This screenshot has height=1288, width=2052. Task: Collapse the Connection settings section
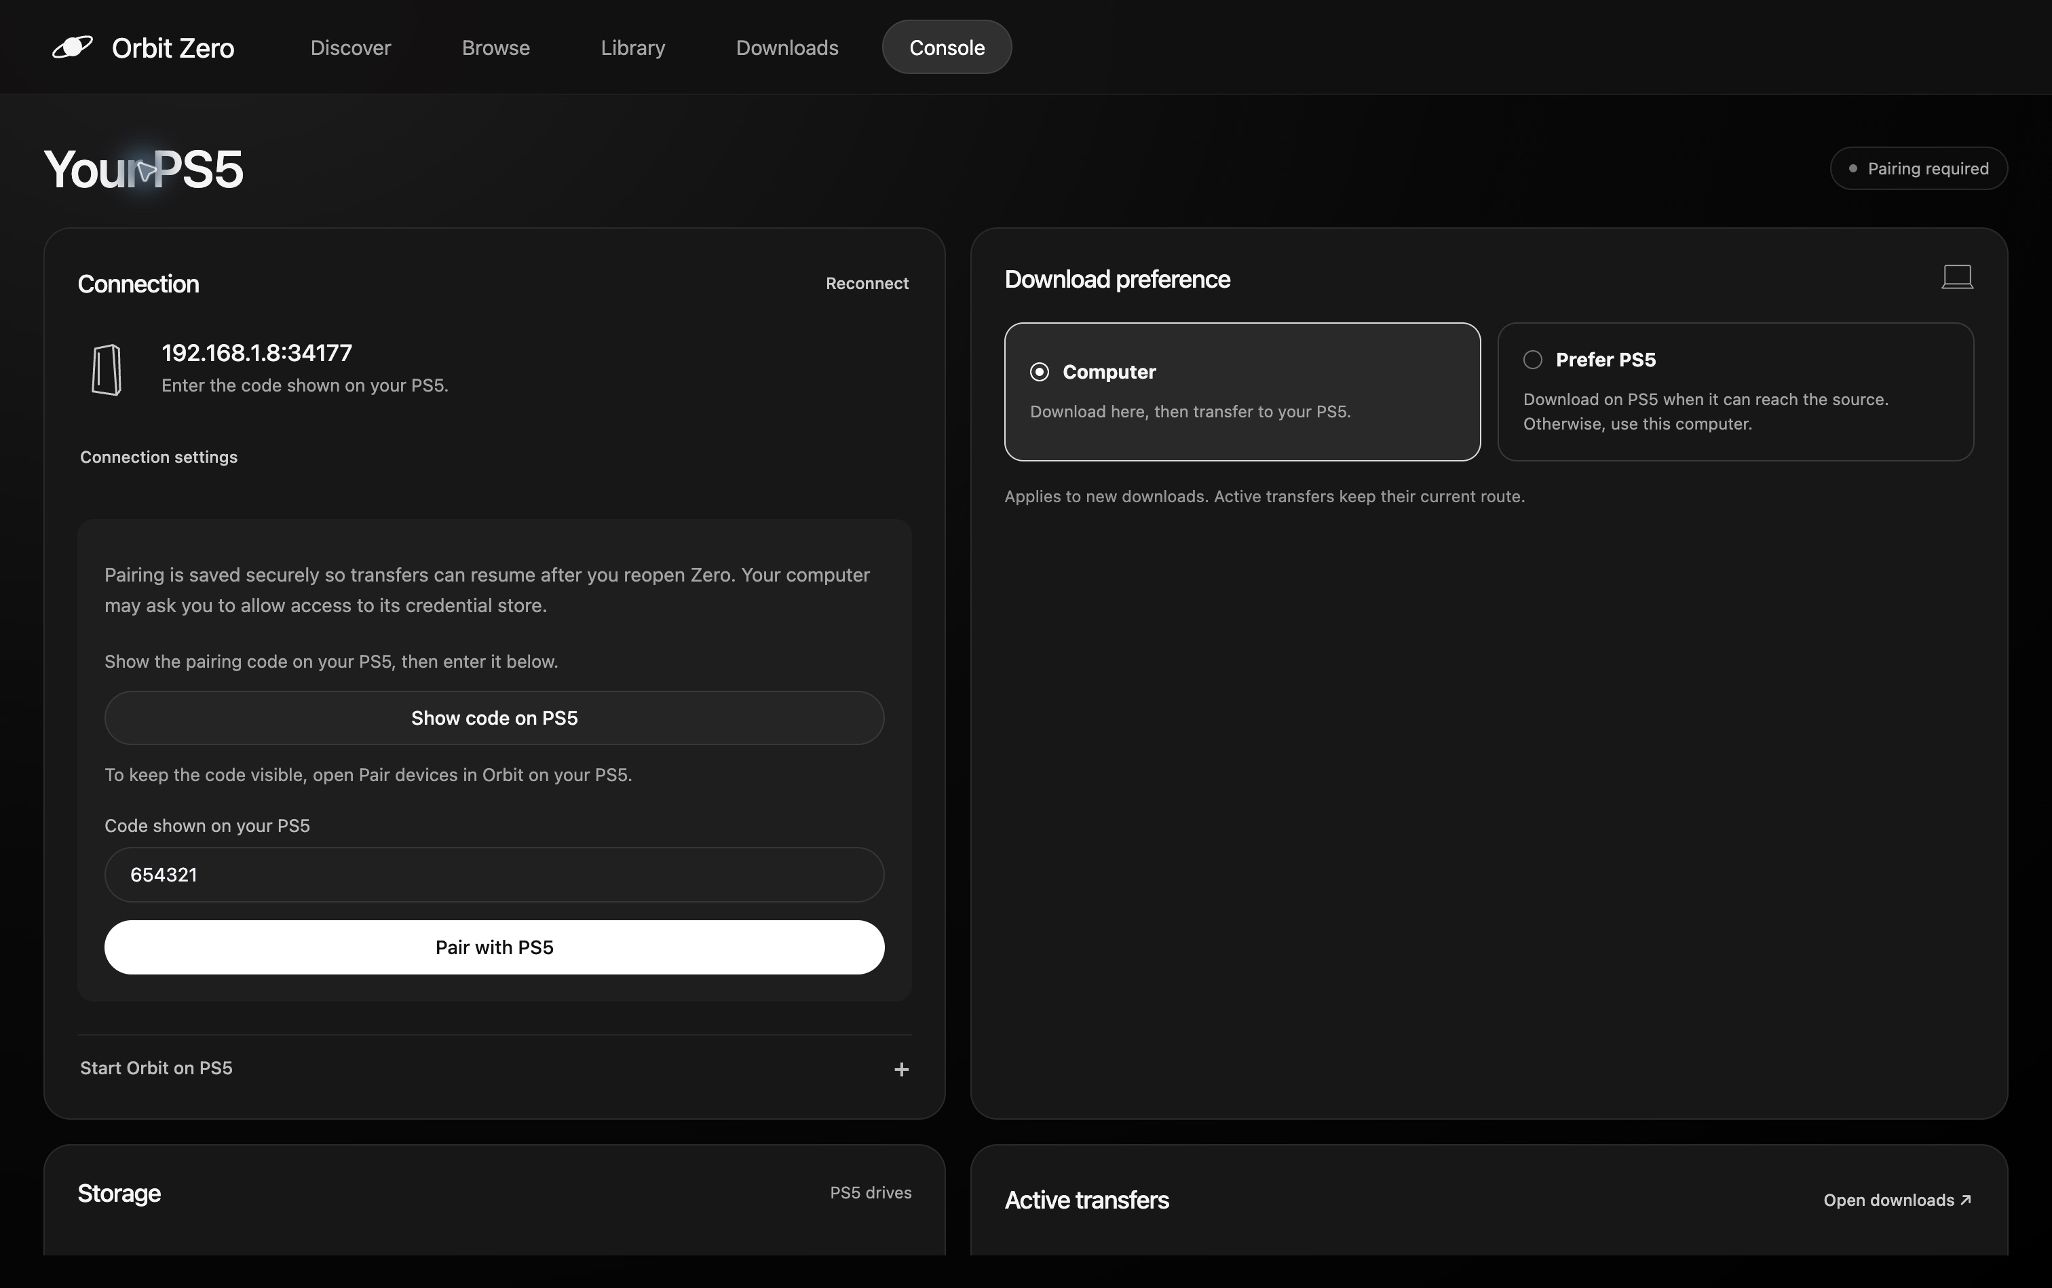pos(158,457)
